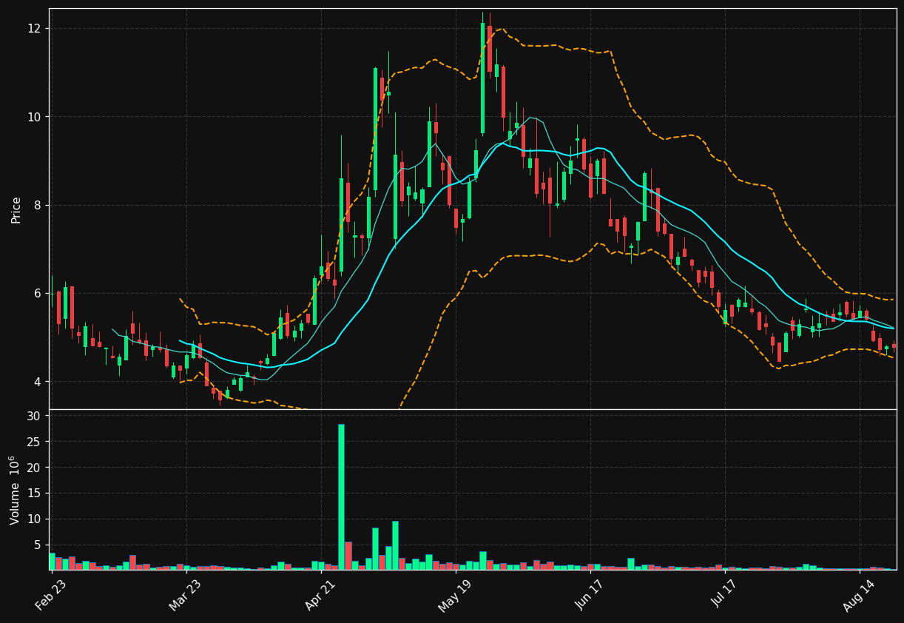The image size is (904, 623).
Task: Click the Feb 23 date label
Action: [x=50, y=596]
